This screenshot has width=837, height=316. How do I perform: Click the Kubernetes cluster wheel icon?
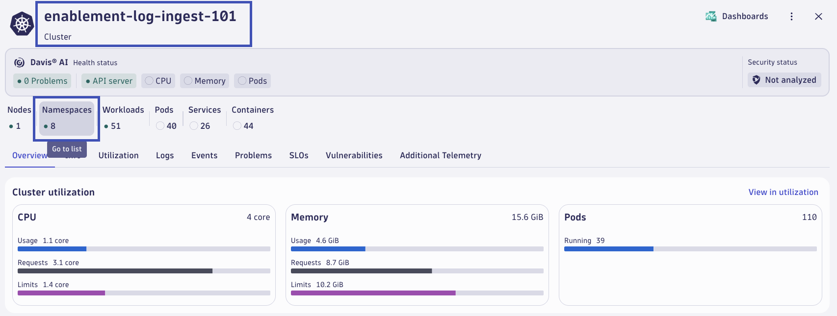point(22,24)
